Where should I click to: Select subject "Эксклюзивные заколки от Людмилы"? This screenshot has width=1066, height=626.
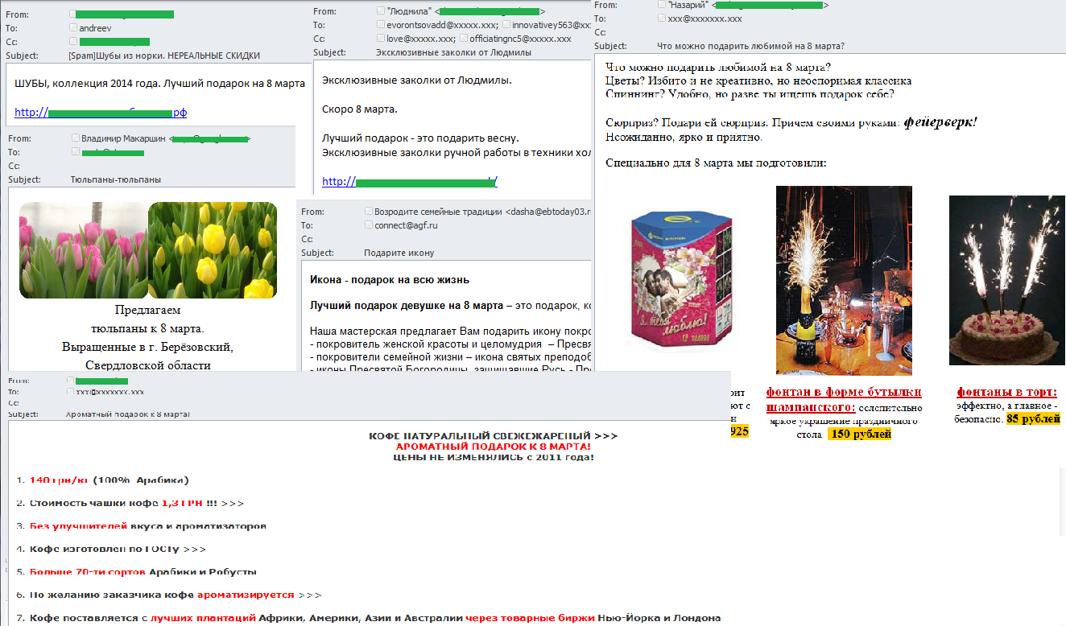pos(453,52)
